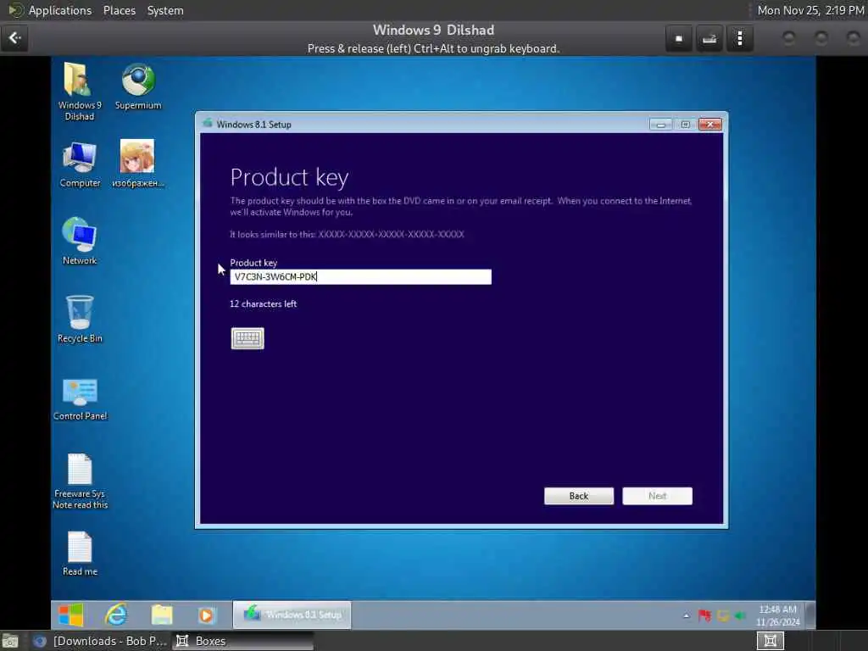Click the Next button in Setup
The width and height of the screenshot is (868, 651).
(657, 496)
